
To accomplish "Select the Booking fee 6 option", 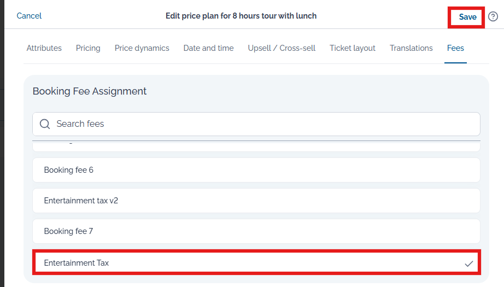I will click(x=256, y=170).
